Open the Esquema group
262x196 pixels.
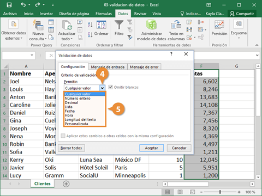point(239,29)
